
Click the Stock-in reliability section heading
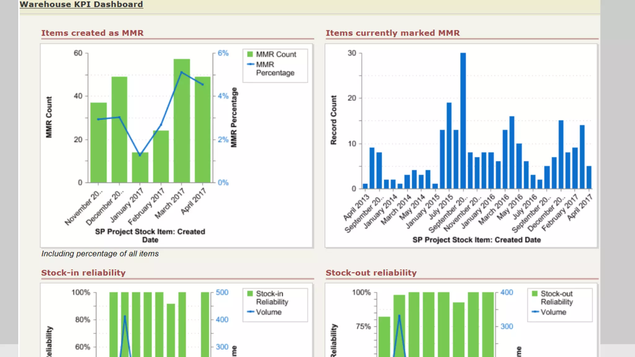[83, 273]
